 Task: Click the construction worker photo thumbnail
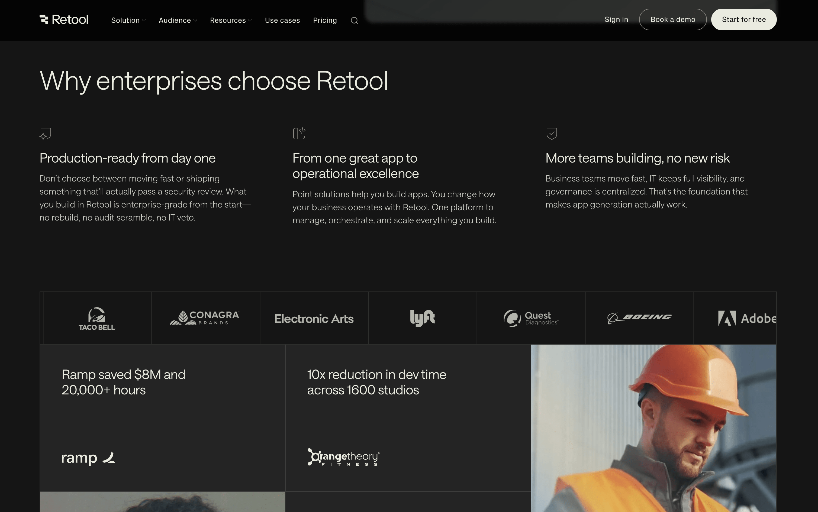654,428
